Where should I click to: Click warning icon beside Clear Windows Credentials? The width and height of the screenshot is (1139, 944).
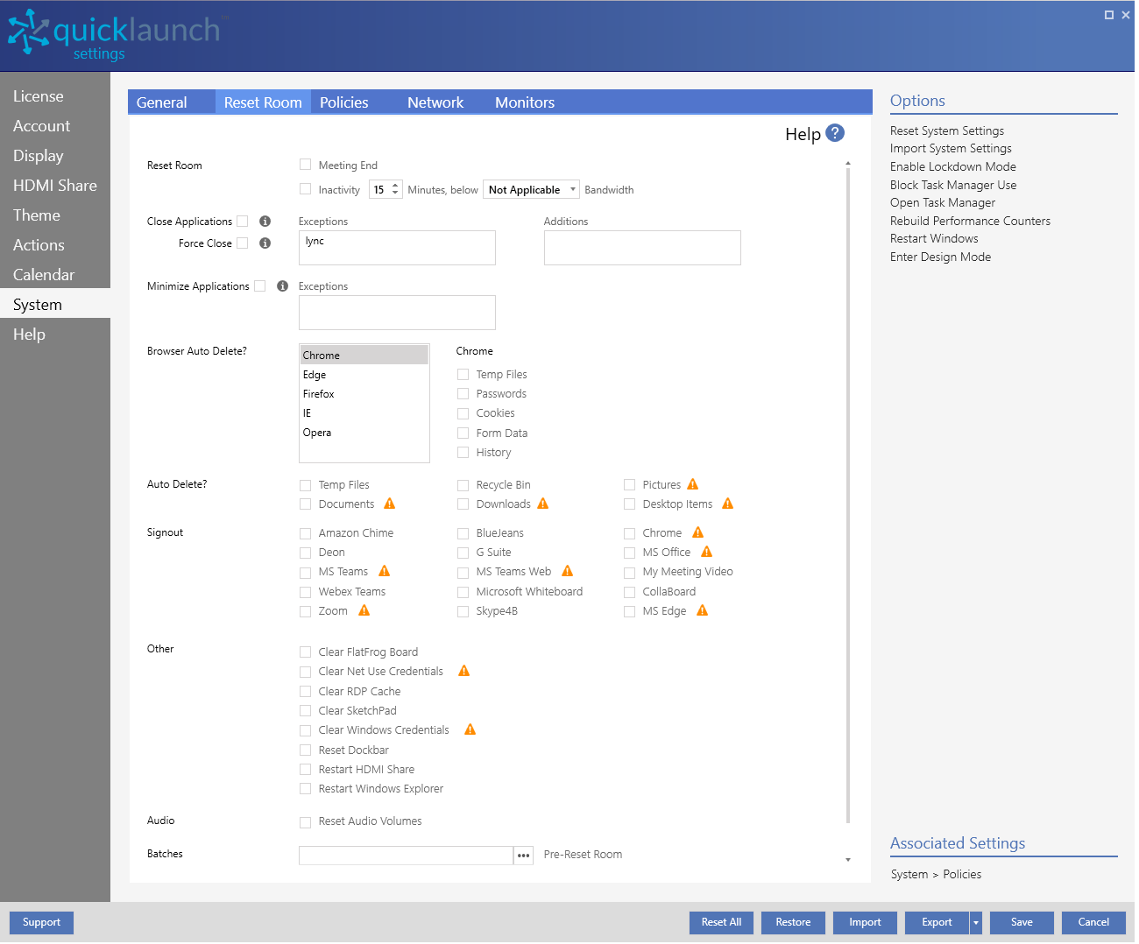point(470,729)
